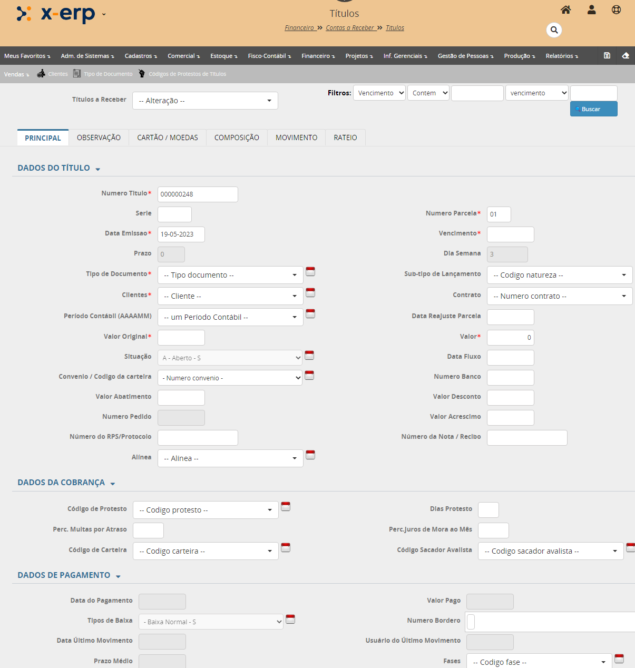
Task: Open Códigos de Protestos de Títulos shortcut
Action: click(142, 74)
